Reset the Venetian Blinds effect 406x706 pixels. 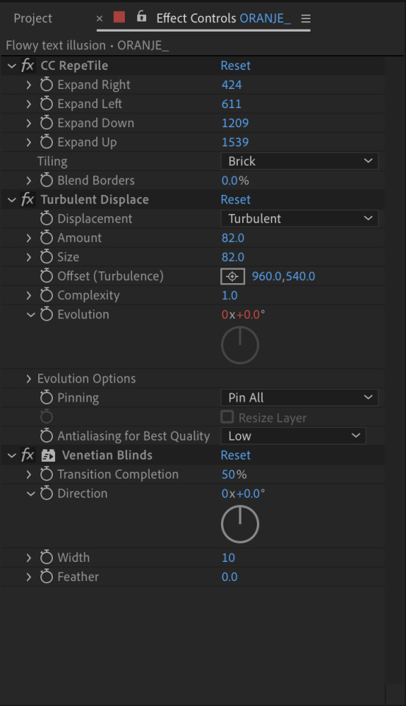point(236,455)
